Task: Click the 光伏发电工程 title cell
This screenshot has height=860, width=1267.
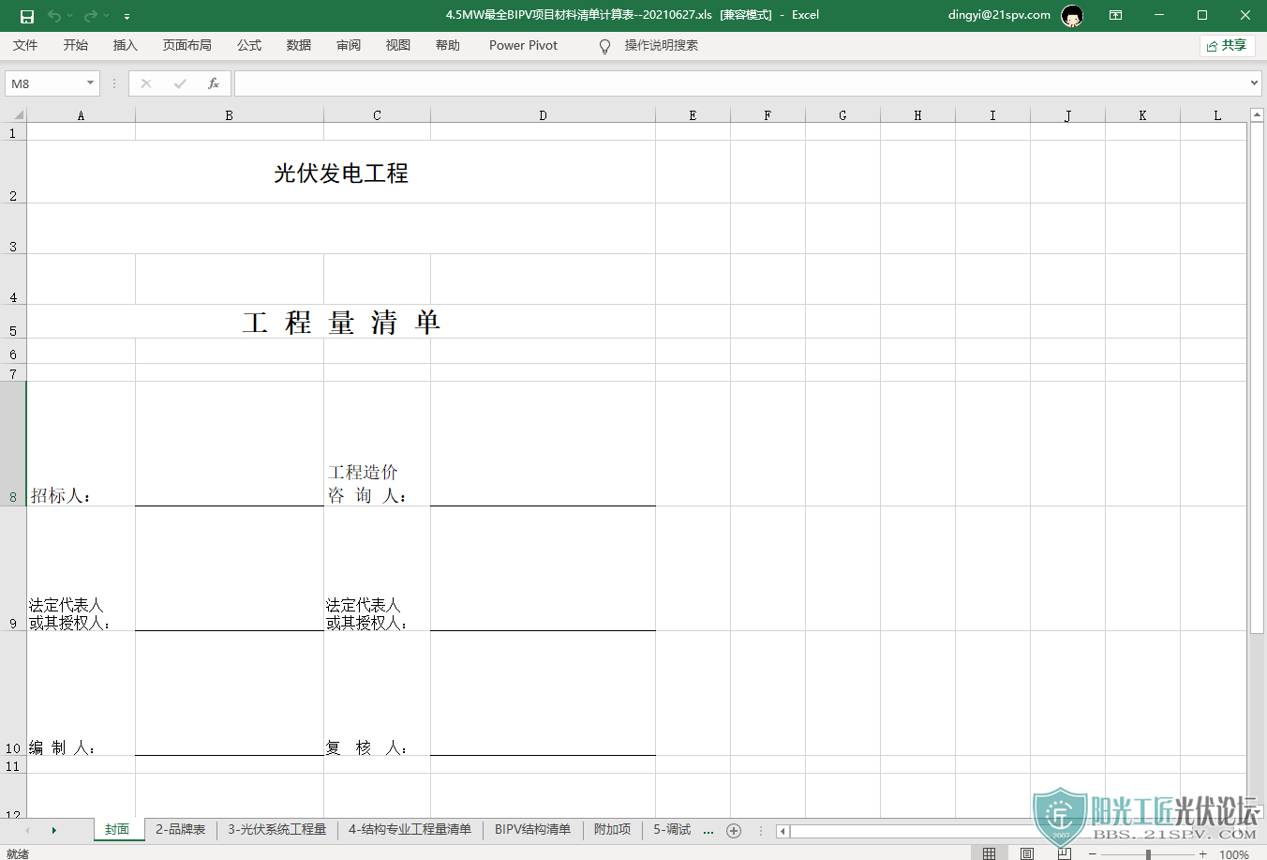Action: 341,173
